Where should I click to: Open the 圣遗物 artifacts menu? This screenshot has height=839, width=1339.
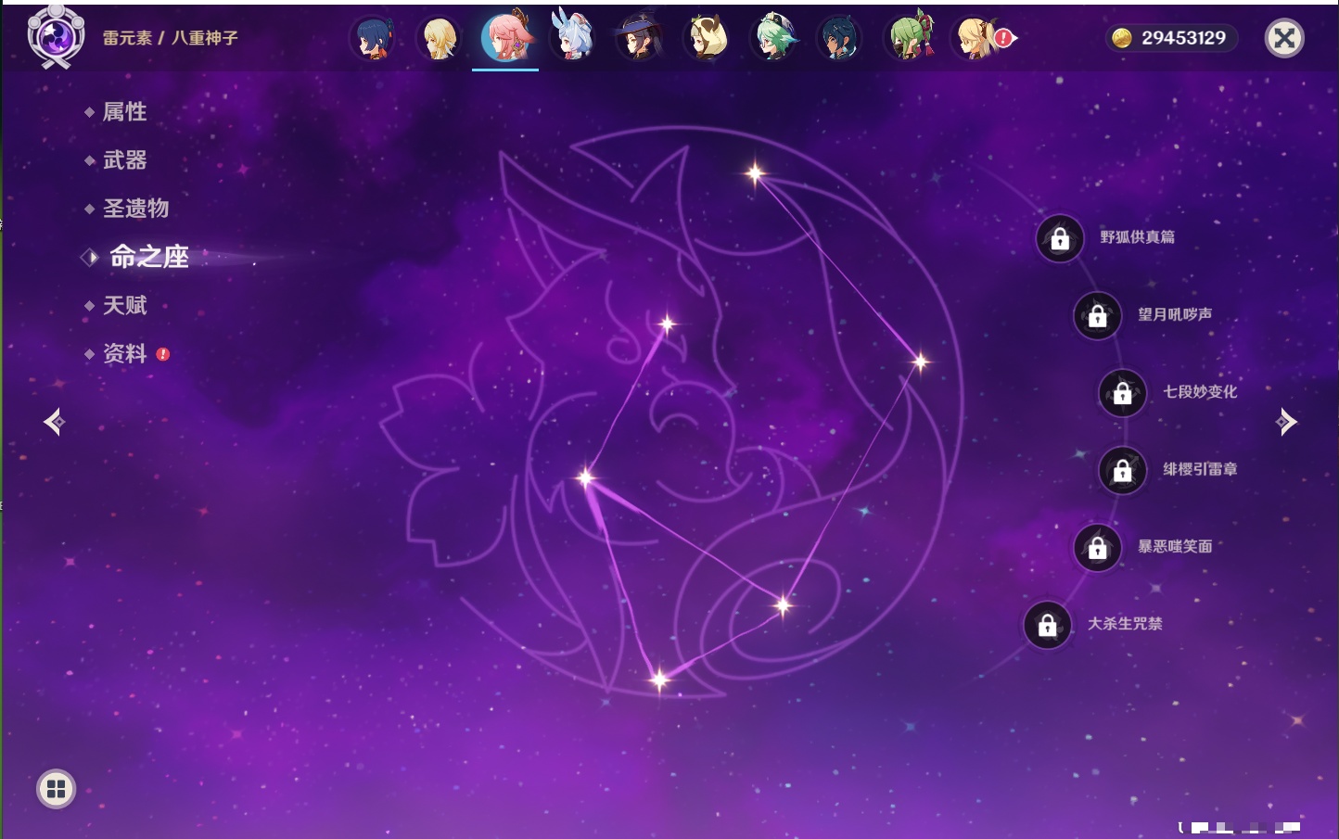pos(135,209)
